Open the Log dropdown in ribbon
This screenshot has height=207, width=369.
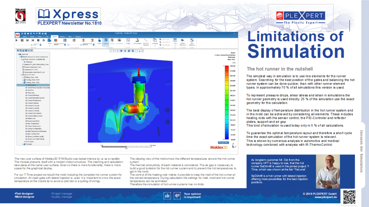(x=175, y=41)
